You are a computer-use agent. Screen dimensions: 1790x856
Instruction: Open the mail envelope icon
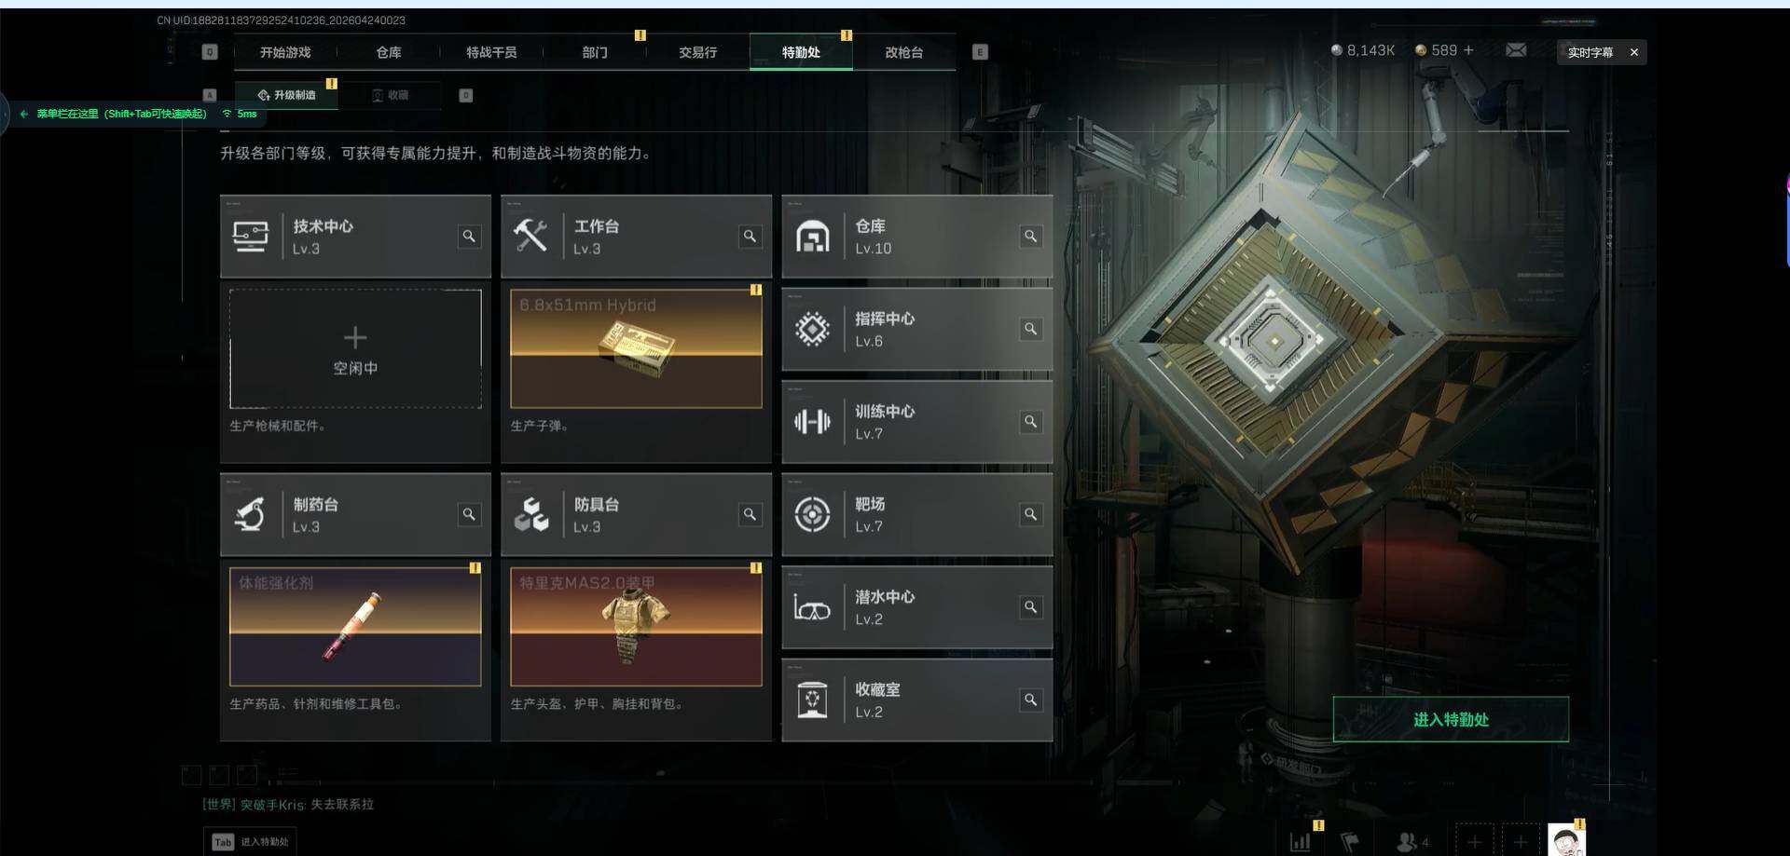[x=1516, y=50]
